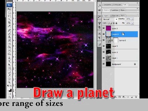Select the Shape tool
The image size is (148, 111).
click(9, 68)
